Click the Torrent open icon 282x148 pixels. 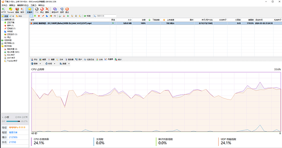coord(11,10)
